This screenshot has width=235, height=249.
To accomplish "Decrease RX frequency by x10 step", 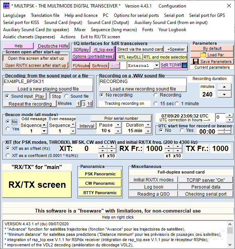I will (178, 151).
